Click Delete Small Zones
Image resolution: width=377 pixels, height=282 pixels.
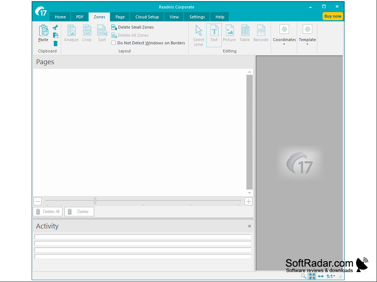132,28
